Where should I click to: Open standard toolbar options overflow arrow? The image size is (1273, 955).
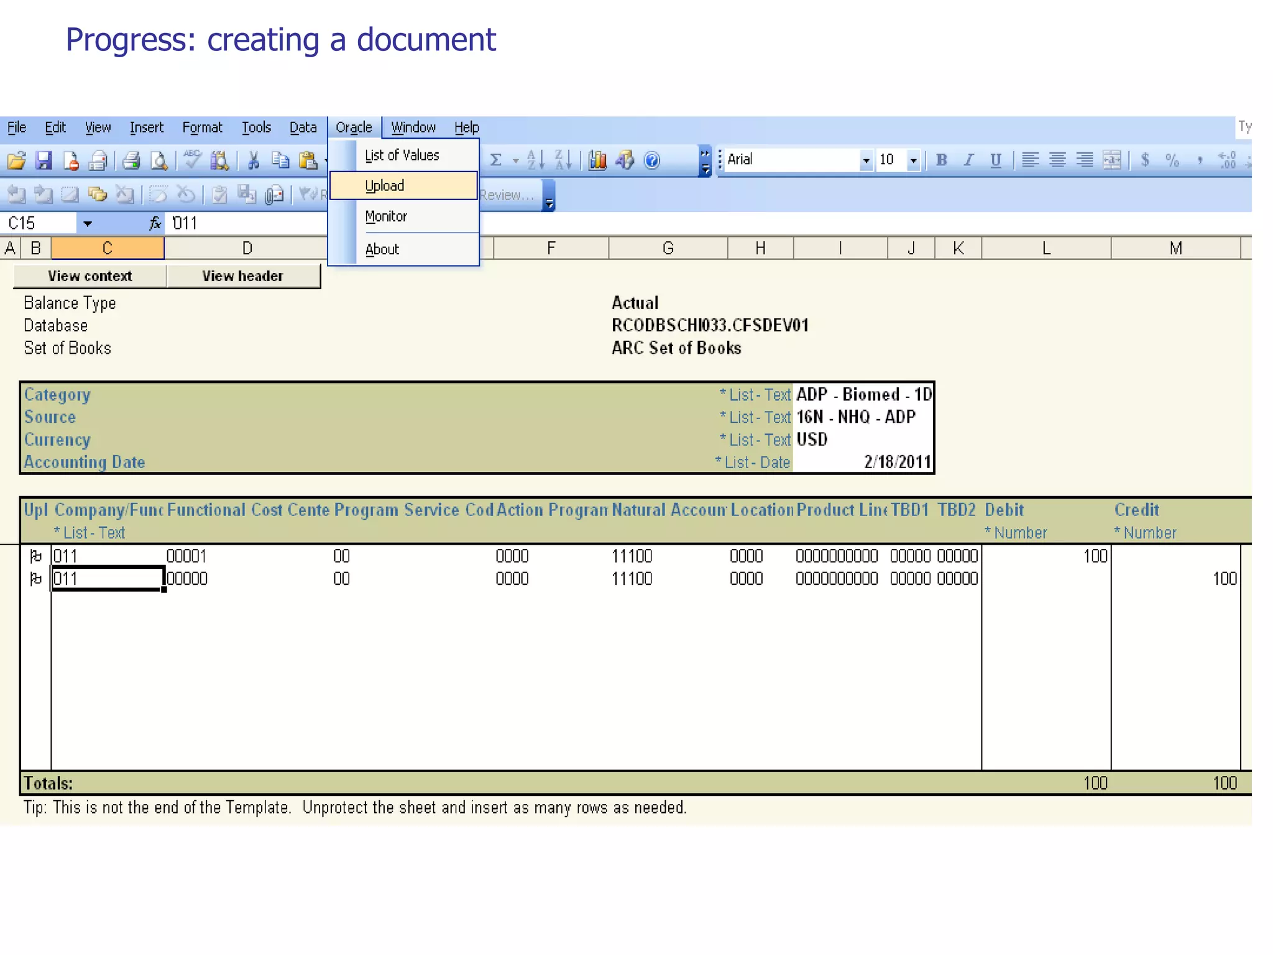click(x=705, y=161)
